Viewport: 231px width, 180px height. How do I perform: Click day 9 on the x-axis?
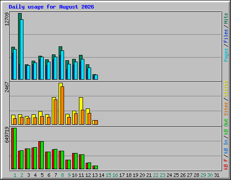click(x=69, y=175)
